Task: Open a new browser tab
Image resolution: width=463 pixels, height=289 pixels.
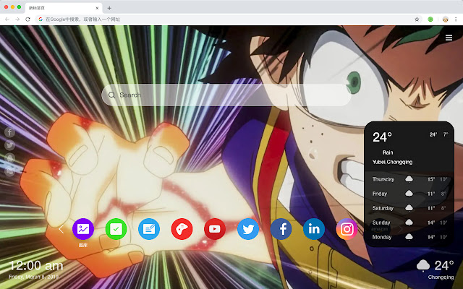Action: [109, 8]
